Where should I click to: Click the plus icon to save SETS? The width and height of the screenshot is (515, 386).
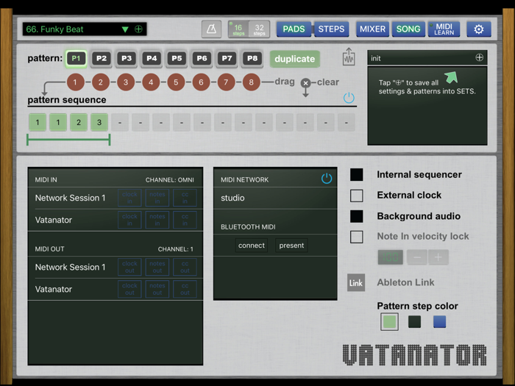coord(480,57)
